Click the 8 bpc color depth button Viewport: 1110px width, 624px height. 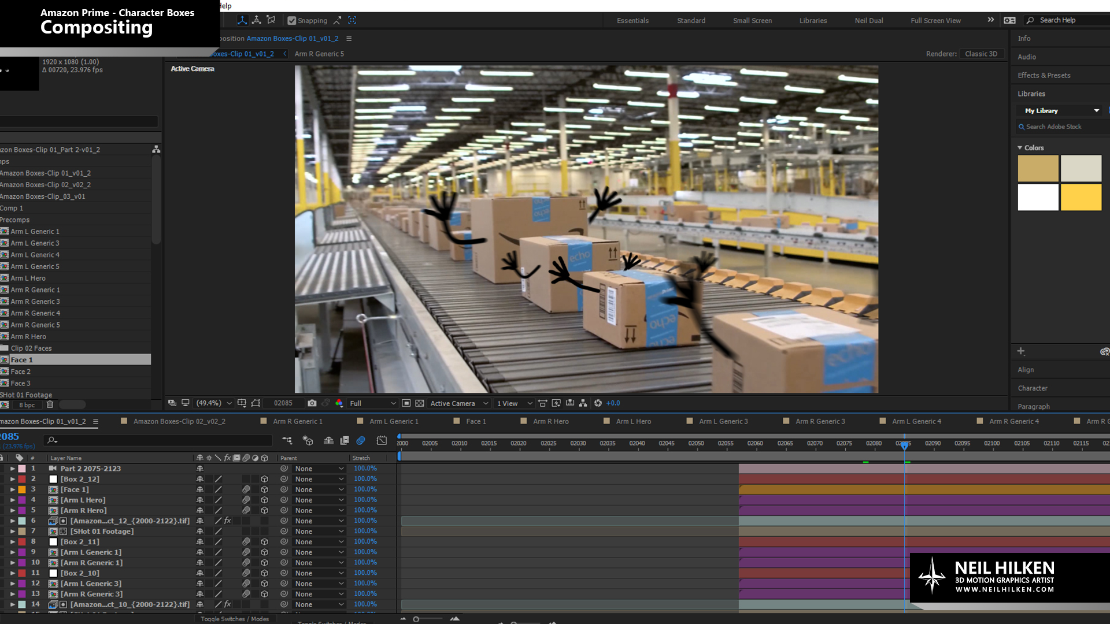[27, 405]
